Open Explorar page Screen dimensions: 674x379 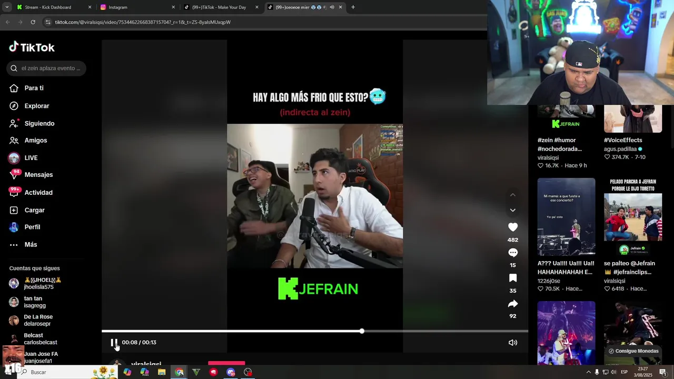[x=37, y=106]
